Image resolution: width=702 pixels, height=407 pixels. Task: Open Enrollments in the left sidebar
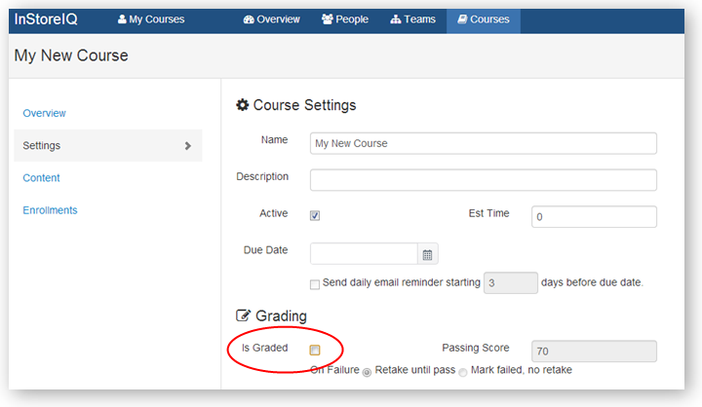(50, 210)
